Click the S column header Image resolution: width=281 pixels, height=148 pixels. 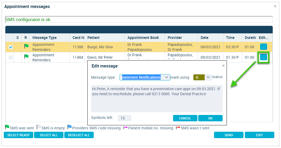coord(18,38)
